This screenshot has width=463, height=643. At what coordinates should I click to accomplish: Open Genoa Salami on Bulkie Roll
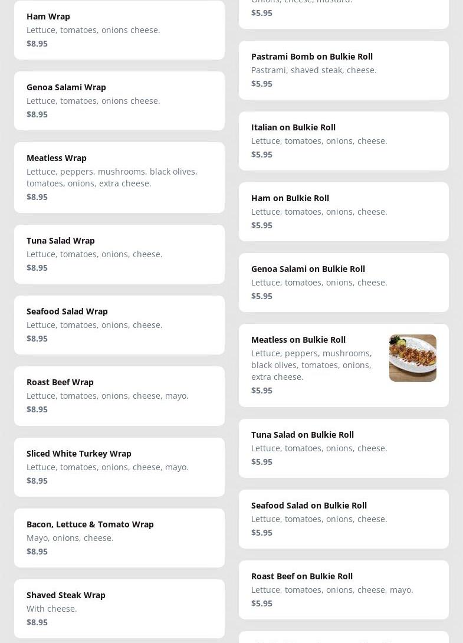[343, 282]
